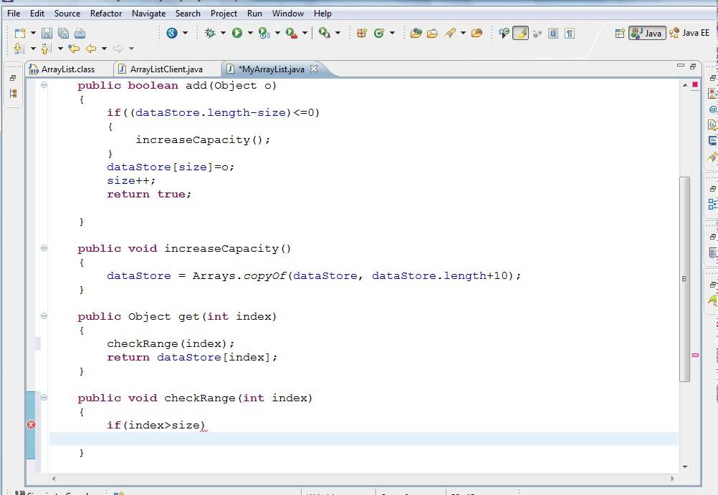Open dropdown arrow beside green Run icon
718x495 pixels.
(x=250, y=33)
